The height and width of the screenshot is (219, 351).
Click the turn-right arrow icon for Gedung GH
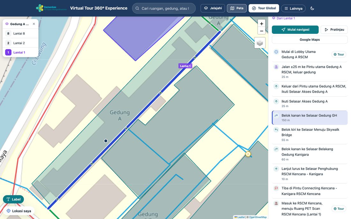point(276,116)
